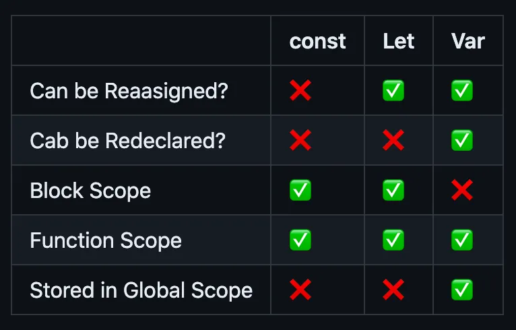Click the red cross for const reassignment

pos(300,90)
